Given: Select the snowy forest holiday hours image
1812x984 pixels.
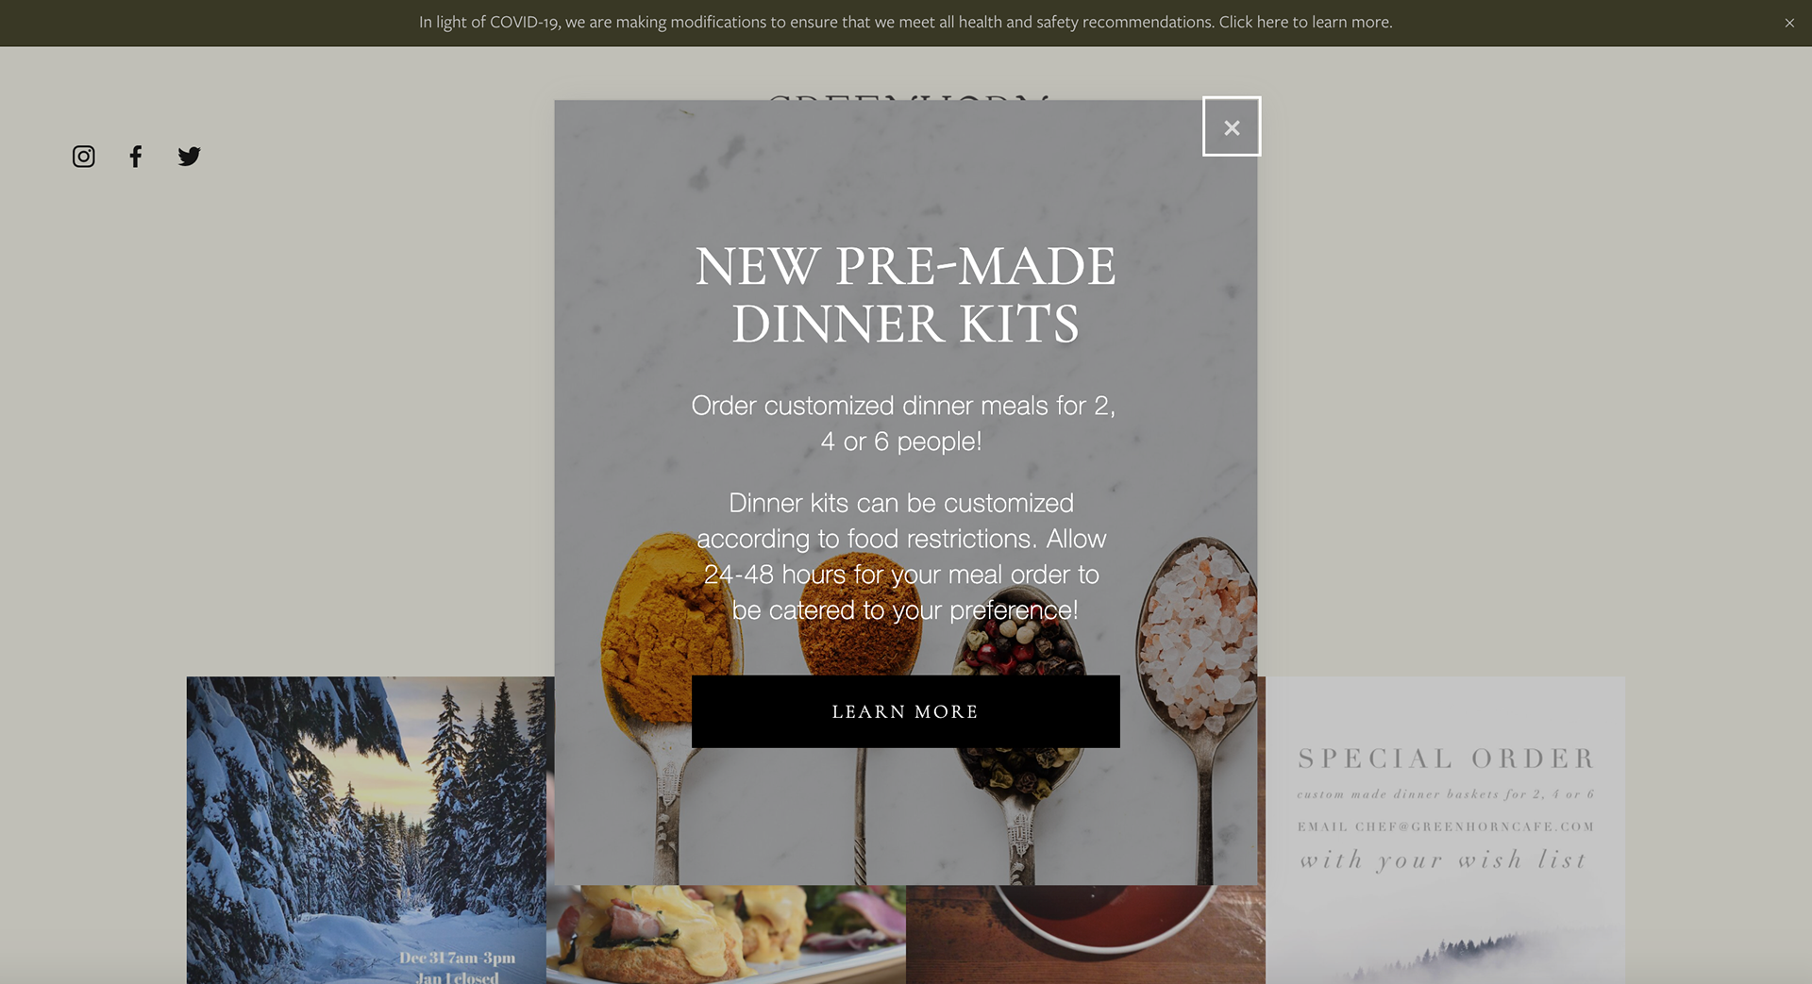Looking at the screenshot, I should click(370, 830).
